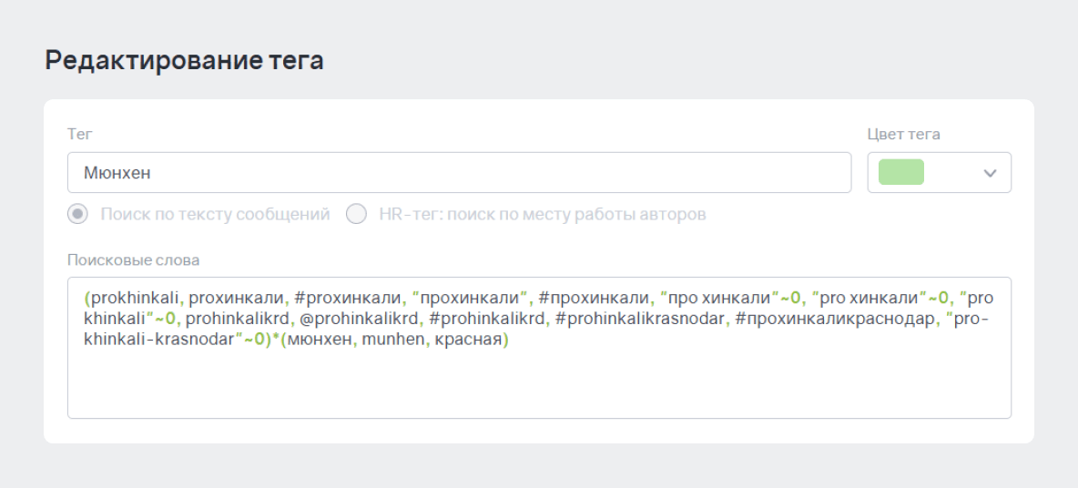
Task: Click the Поисковые слова field label
Action: pyautogui.click(x=133, y=260)
